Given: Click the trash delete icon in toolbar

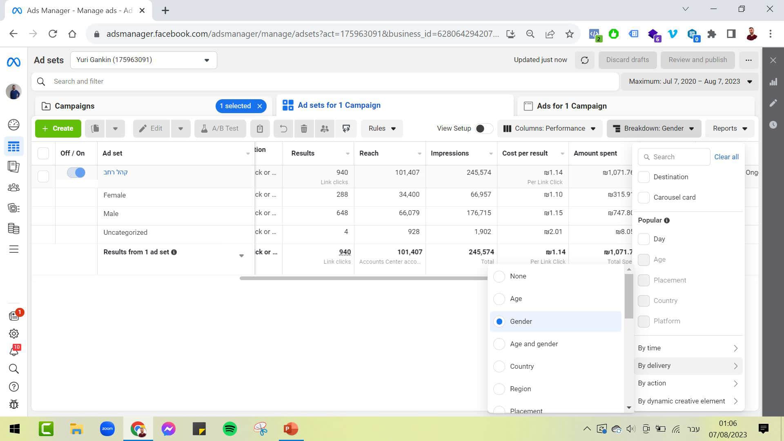Looking at the screenshot, I should (304, 129).
